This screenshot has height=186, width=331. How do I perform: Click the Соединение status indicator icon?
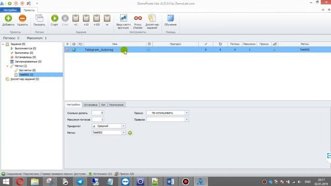[x=4, y=174]
